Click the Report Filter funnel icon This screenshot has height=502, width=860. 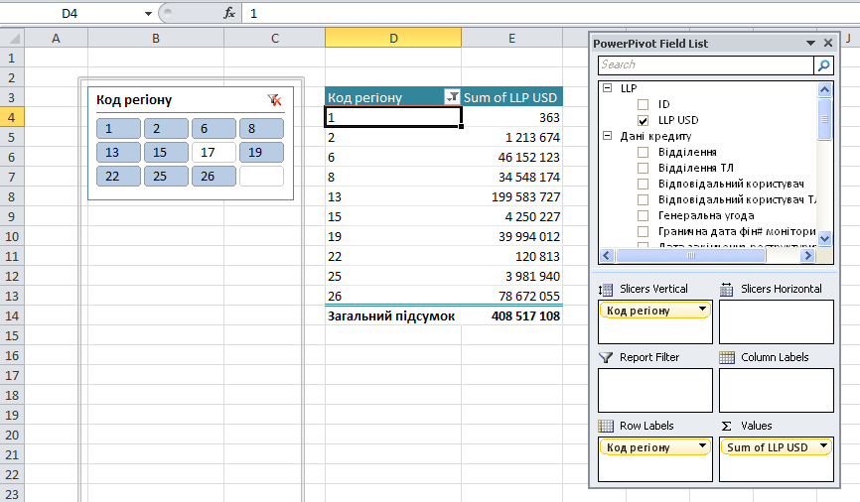tap(605, 357)
